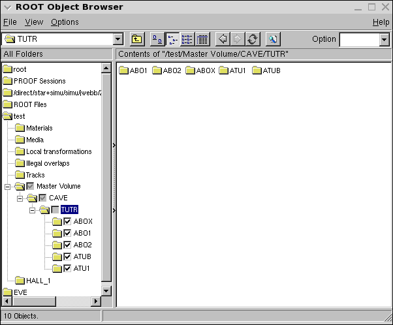Uncheck ABO2 in tree

[67, 245]
